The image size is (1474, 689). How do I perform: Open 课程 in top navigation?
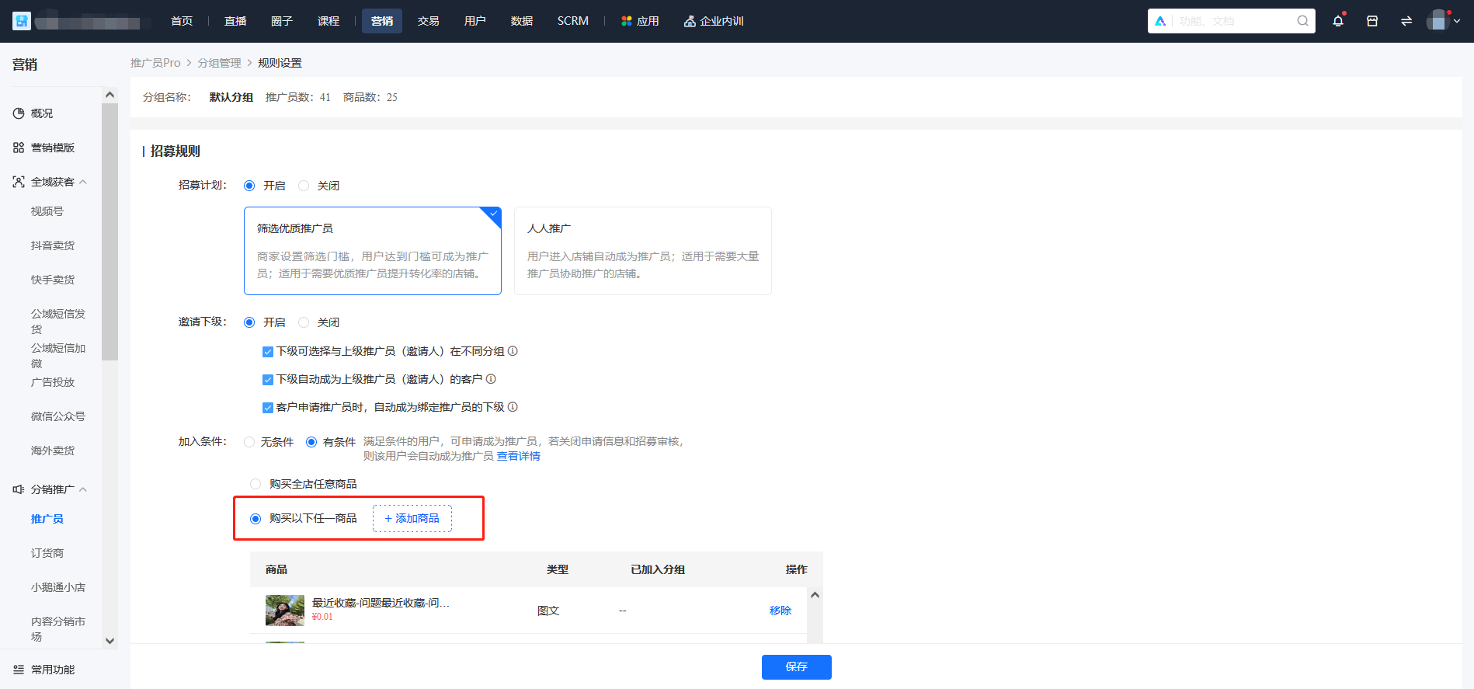pyautogui.click(x=329, y=21)
